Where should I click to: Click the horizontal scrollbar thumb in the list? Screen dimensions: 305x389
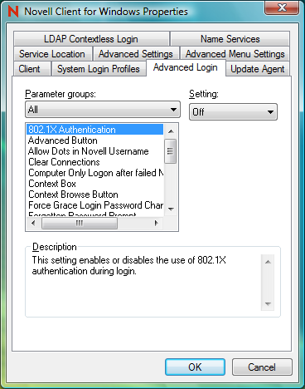click(80, 223)
